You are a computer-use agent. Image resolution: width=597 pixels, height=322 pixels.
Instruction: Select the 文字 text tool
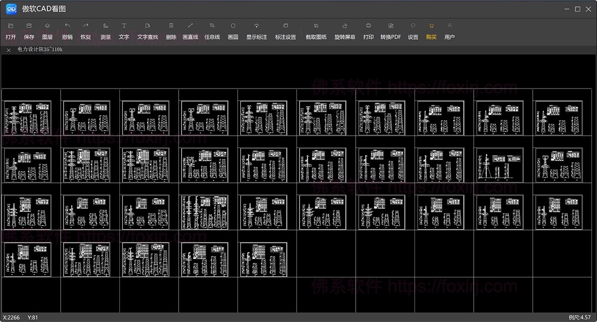click(x=124, y=31)
